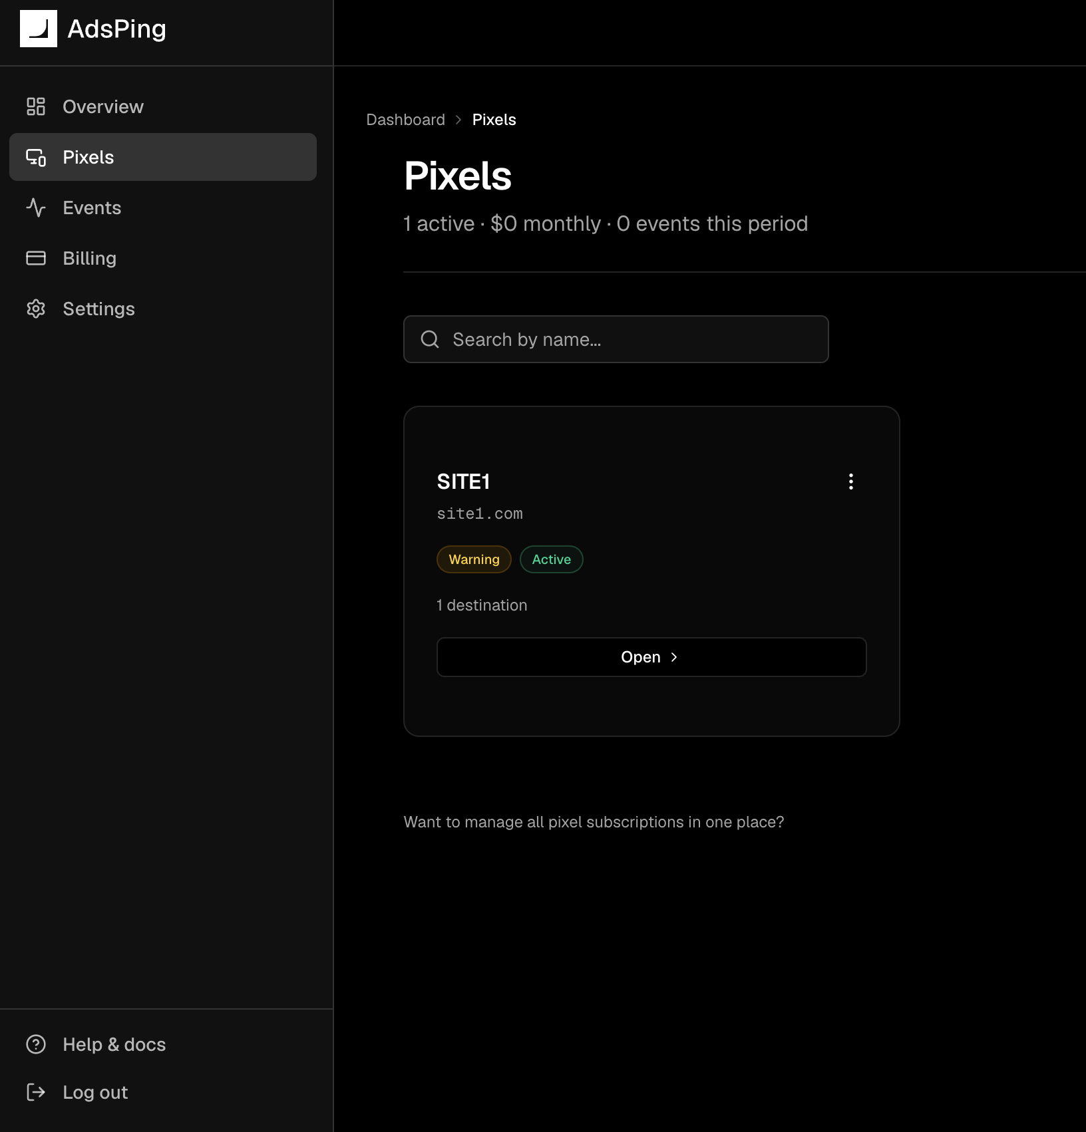Click the breadcrumb chevron separator

[x=458, y=120]
